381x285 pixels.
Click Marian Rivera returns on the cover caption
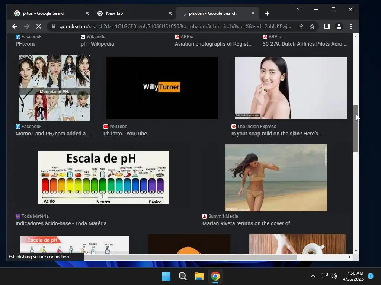(x=249, y=223)
